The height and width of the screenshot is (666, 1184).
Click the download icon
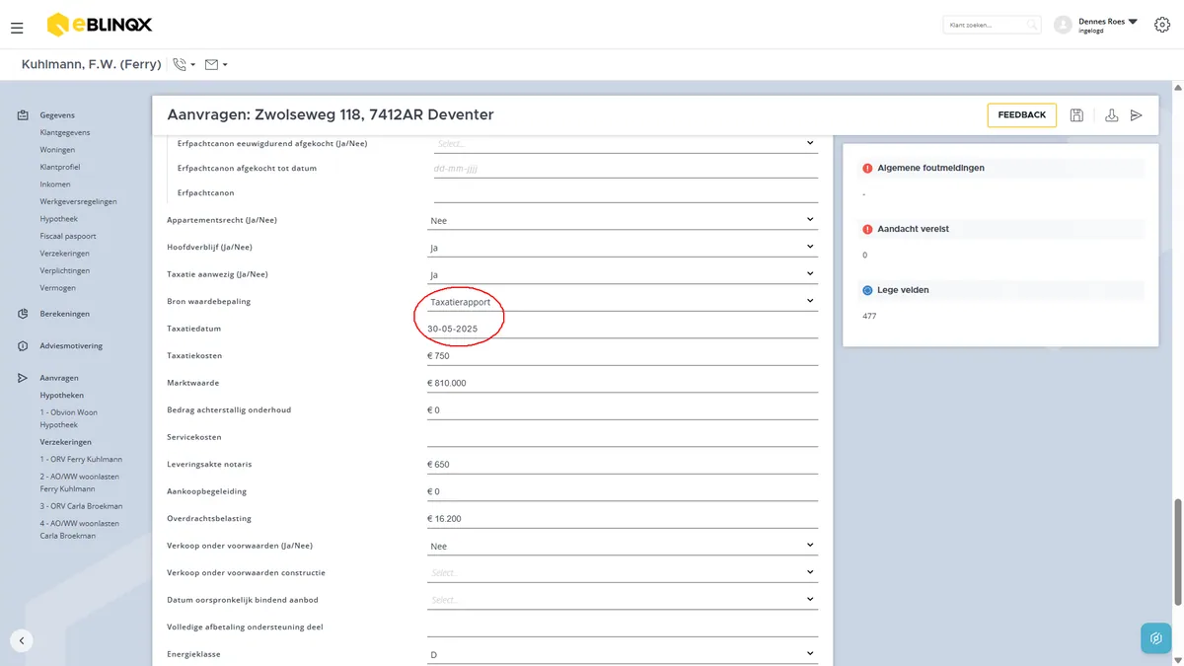(1111, 115)
